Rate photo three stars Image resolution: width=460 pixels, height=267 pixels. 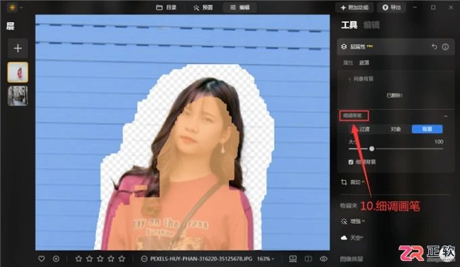[100, 259]
